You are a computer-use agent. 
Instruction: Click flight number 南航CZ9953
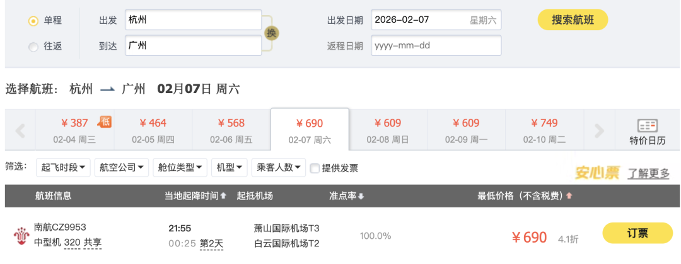(x=60, y=227)
